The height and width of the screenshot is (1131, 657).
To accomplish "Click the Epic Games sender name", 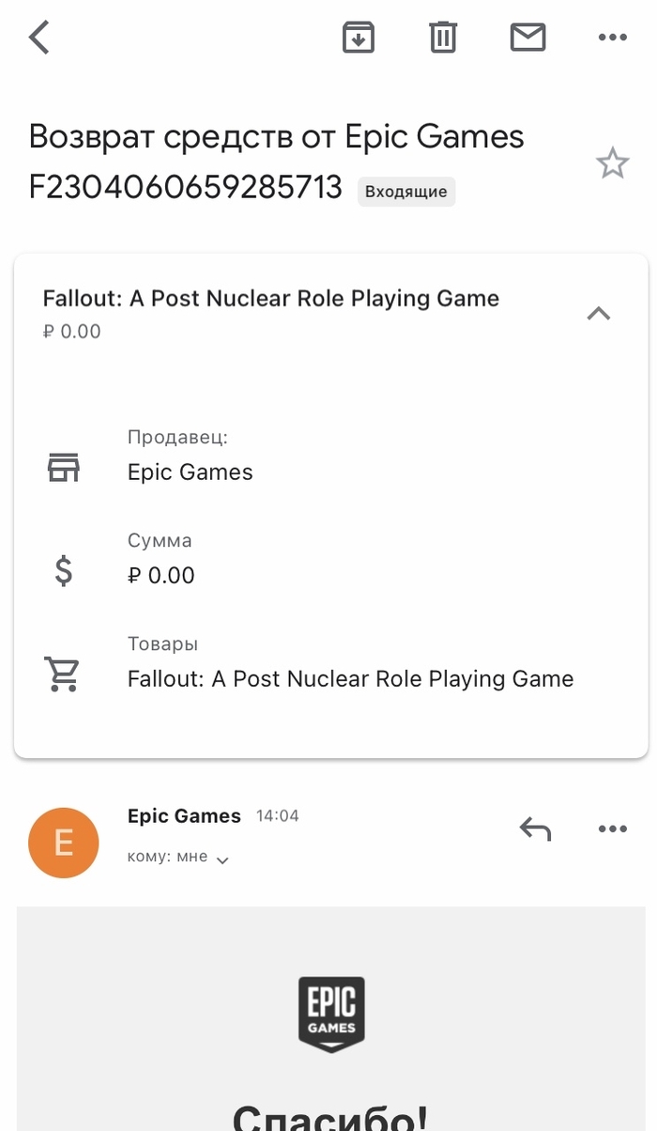I will (x=184, y=816).
